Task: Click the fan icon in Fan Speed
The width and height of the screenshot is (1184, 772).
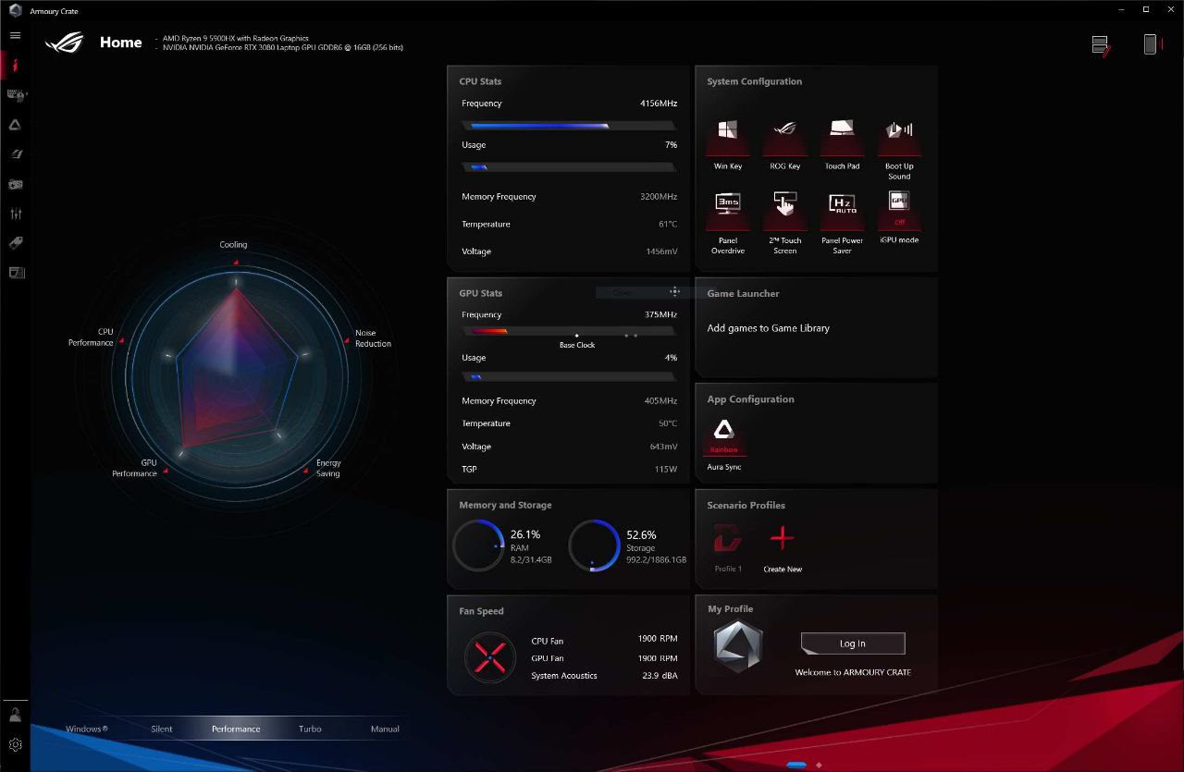Action: [x=489, y=657]
